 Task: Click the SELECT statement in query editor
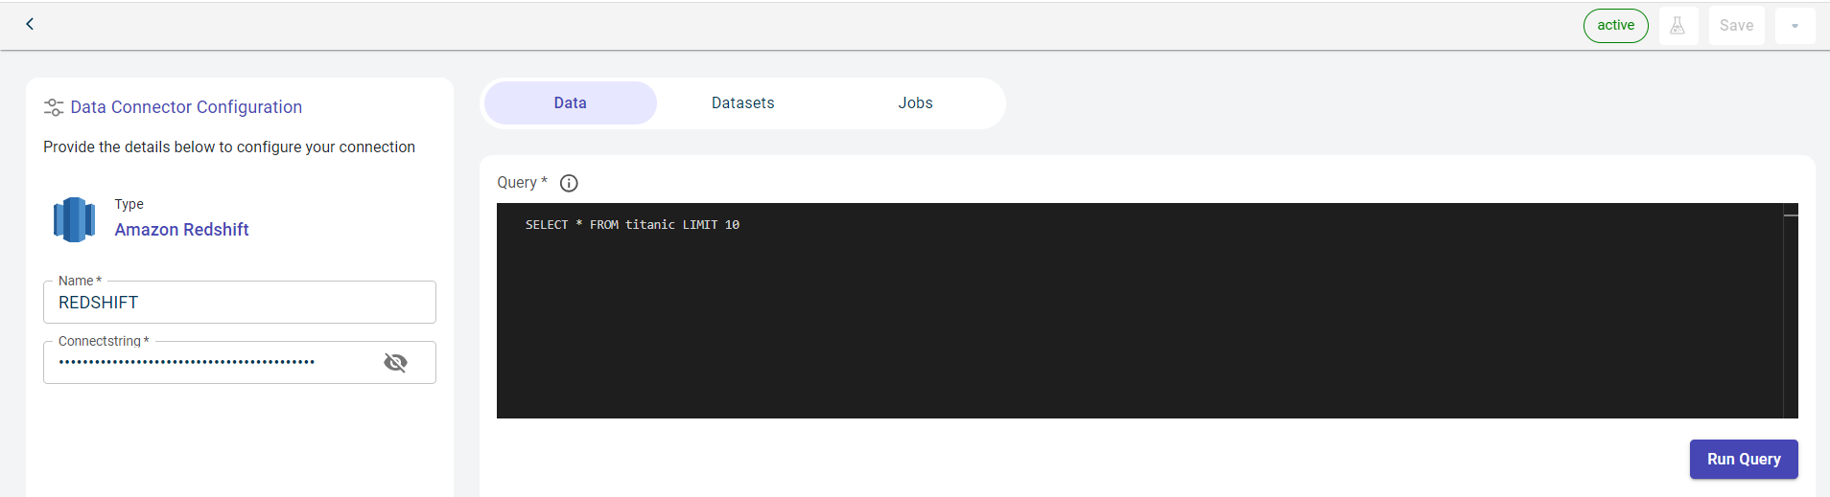click(x=632, y=225)
